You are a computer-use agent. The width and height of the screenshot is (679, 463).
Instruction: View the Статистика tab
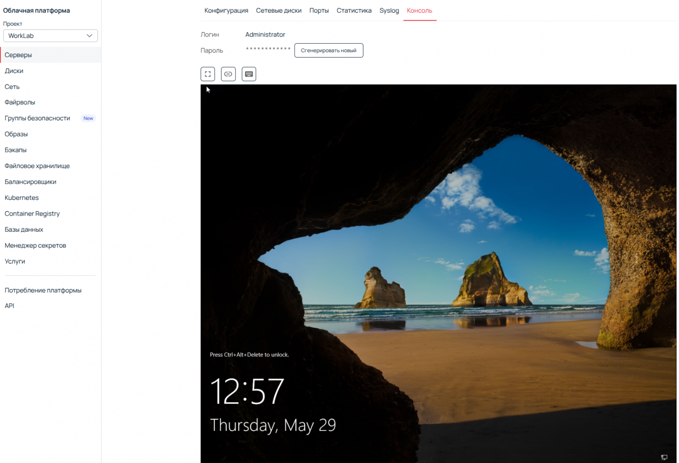click(354, 10)
